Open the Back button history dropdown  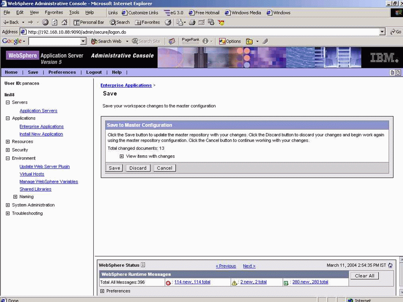[23, 22]
